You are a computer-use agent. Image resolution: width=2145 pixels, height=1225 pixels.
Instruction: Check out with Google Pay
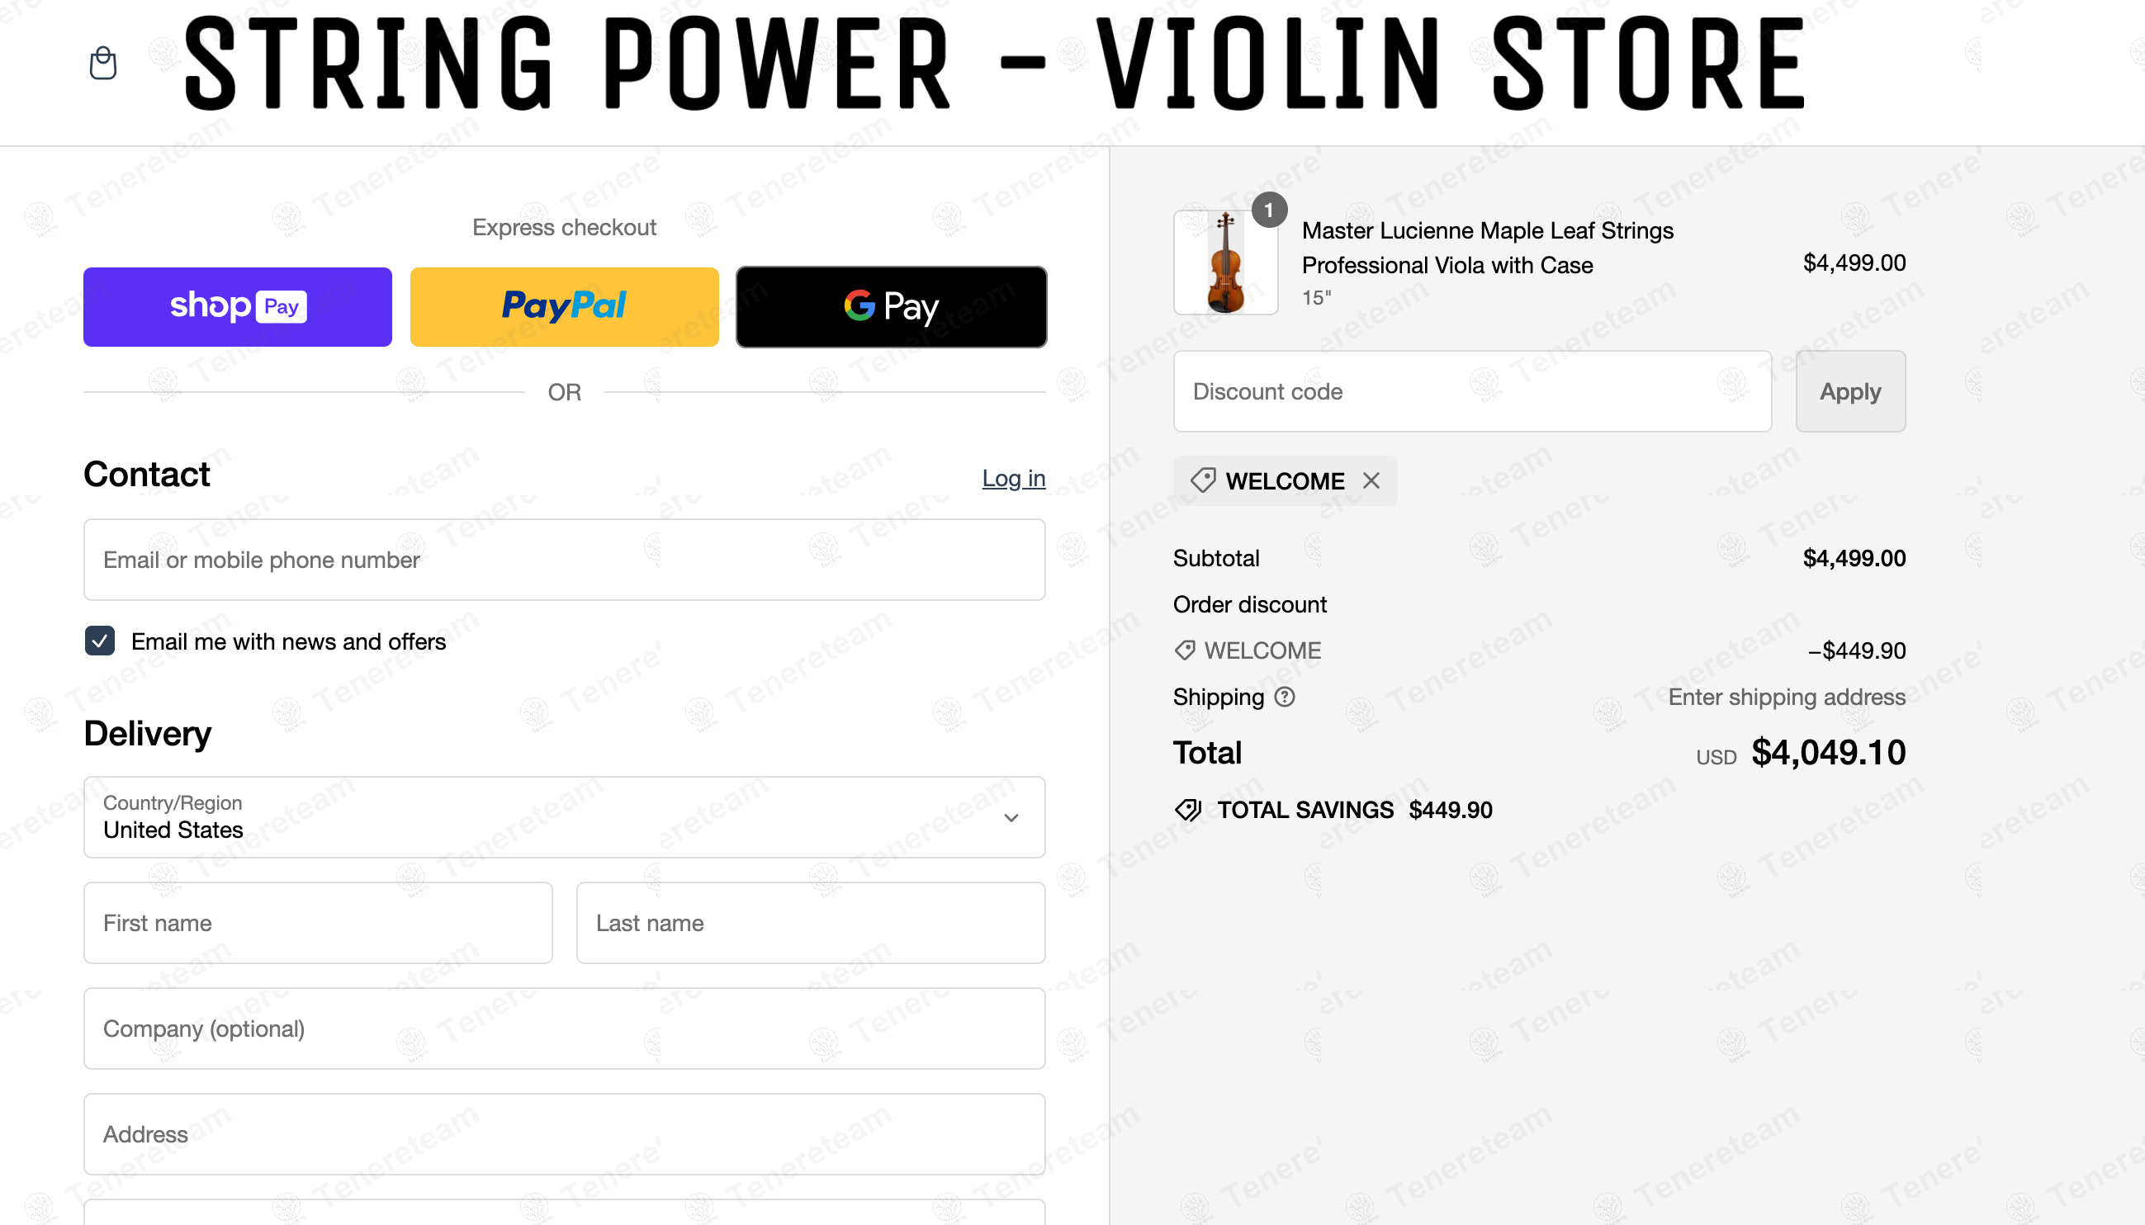point(890,307)
